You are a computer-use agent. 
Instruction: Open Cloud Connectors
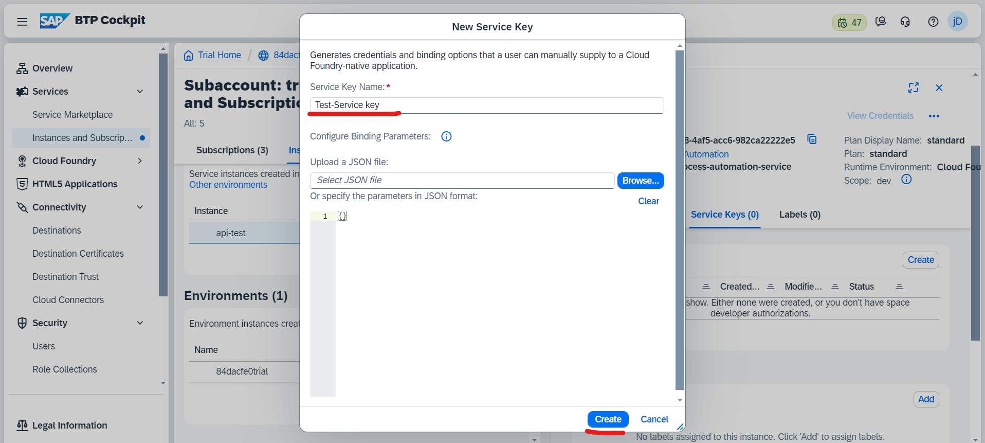click(68, 300)
